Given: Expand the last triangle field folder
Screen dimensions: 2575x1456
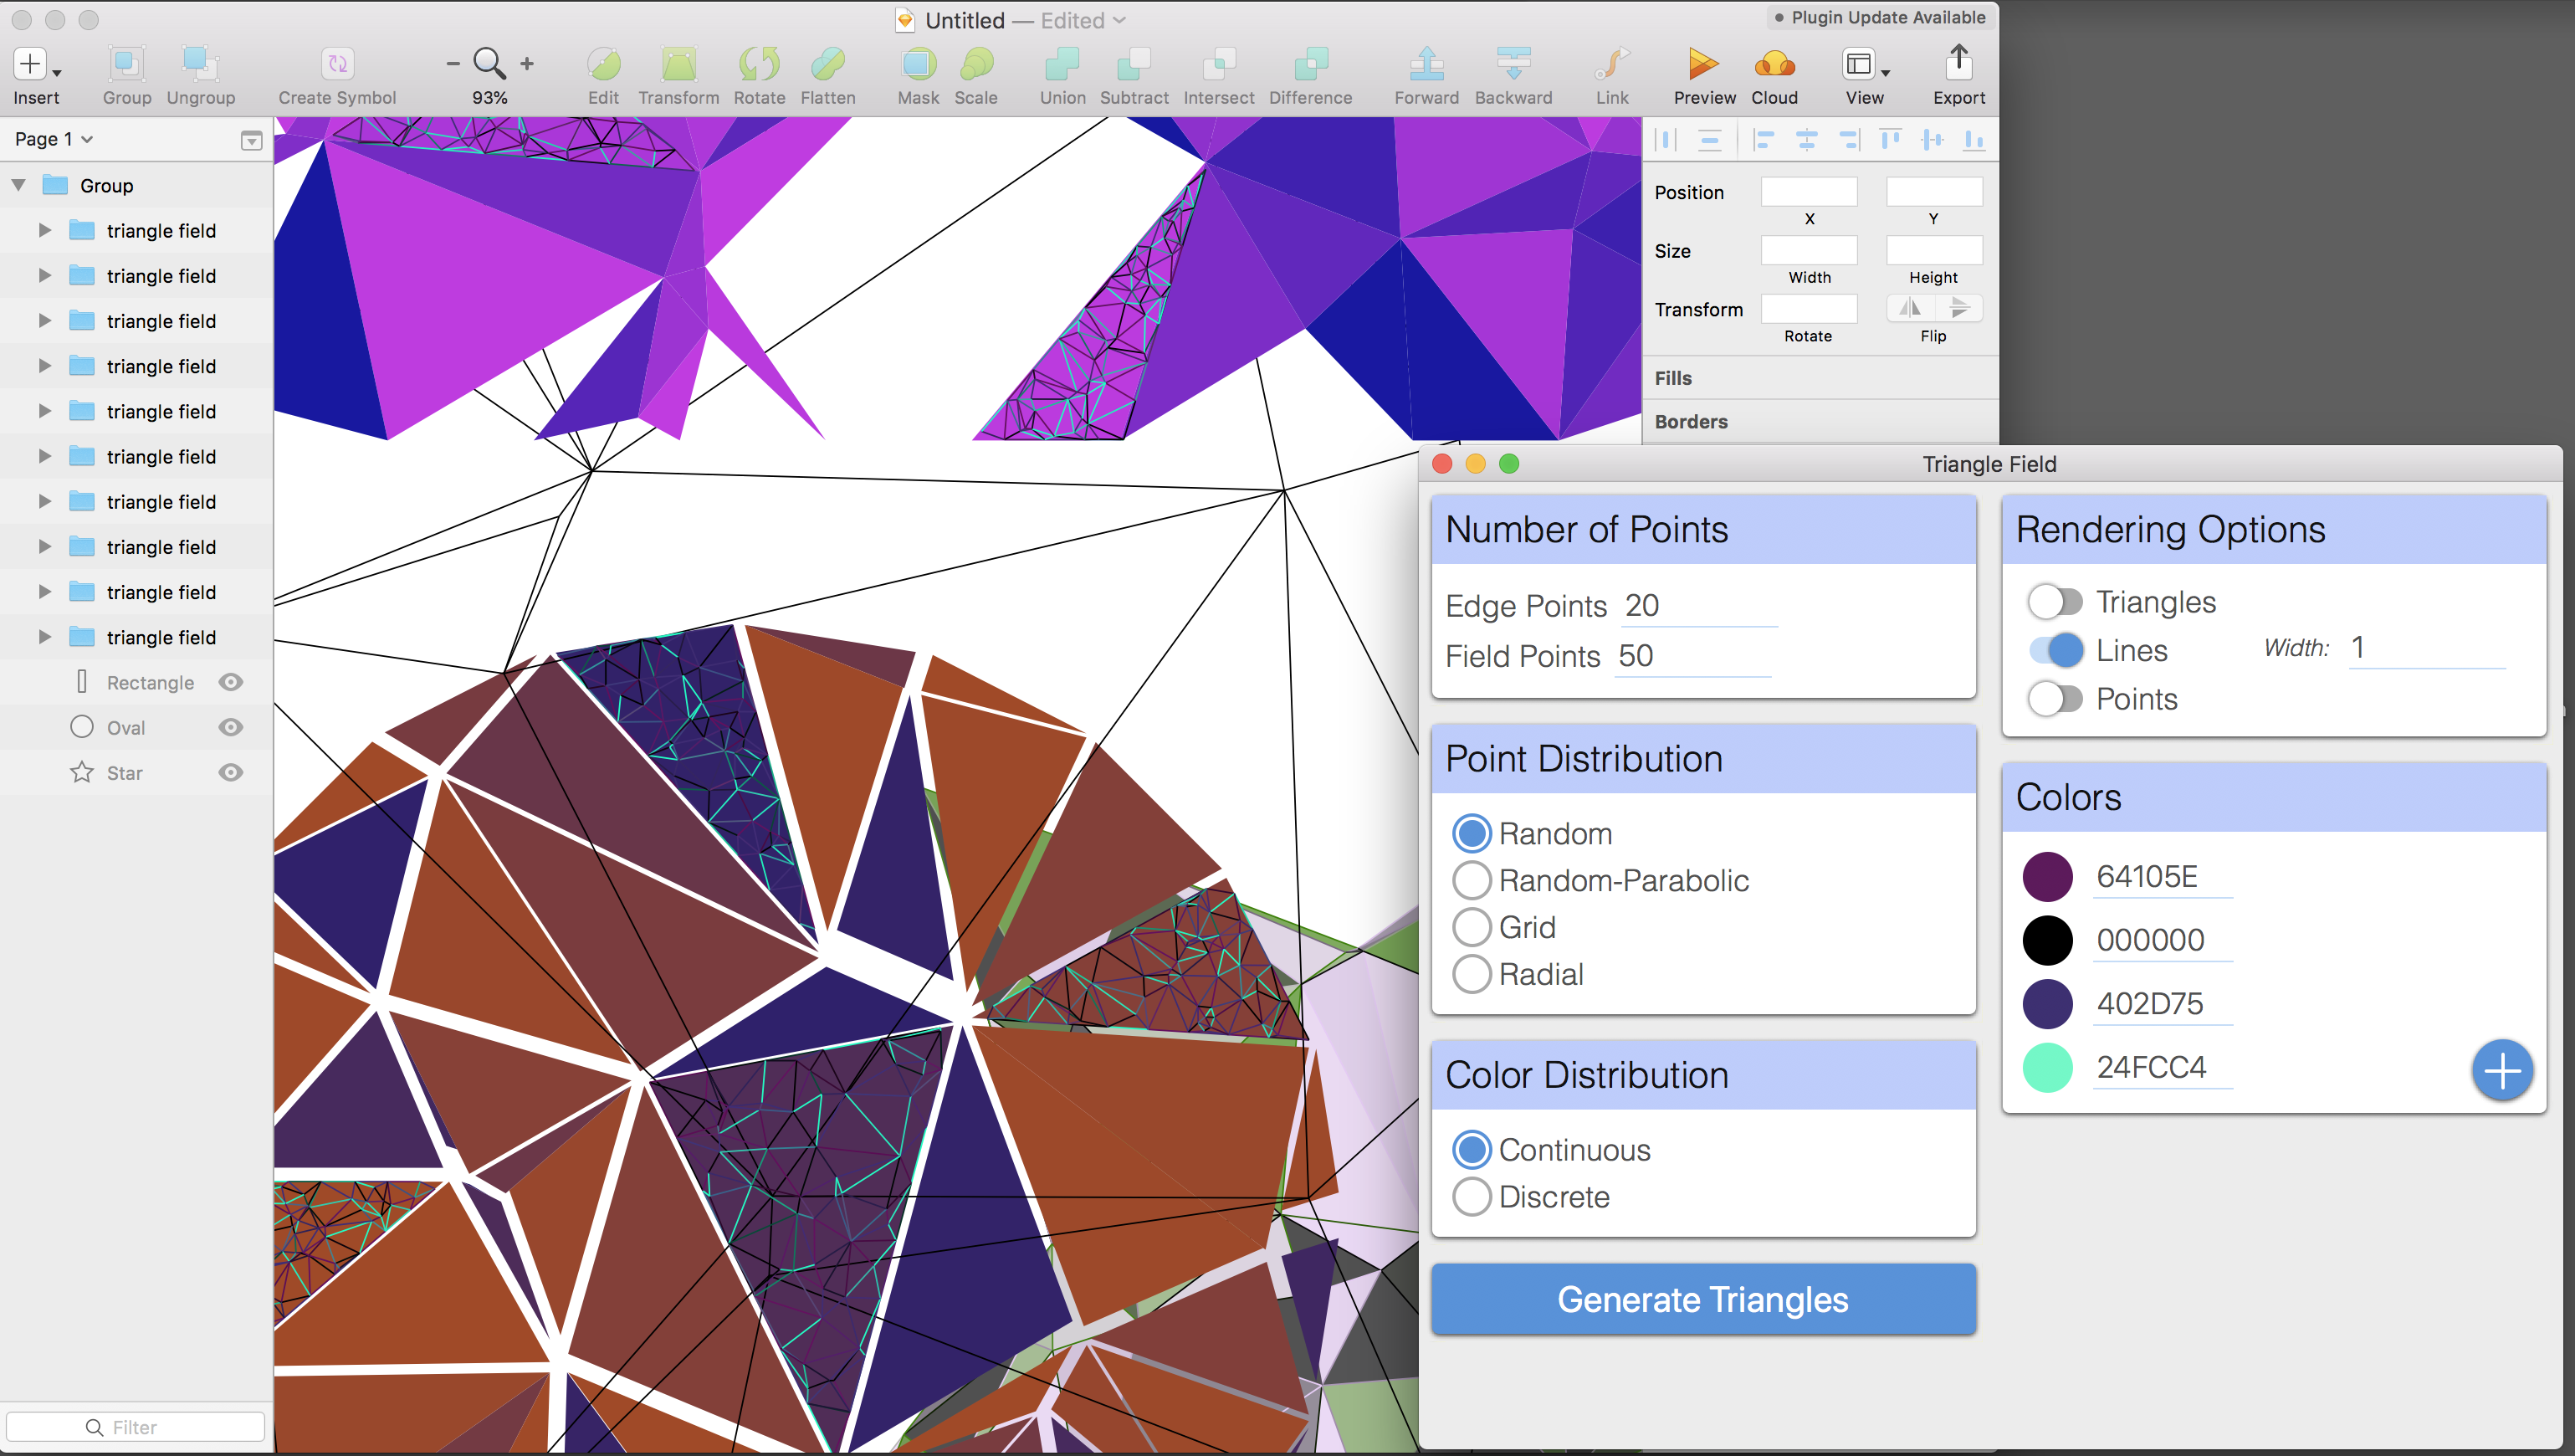Looking at the screenshot, I should coord(44,637).
